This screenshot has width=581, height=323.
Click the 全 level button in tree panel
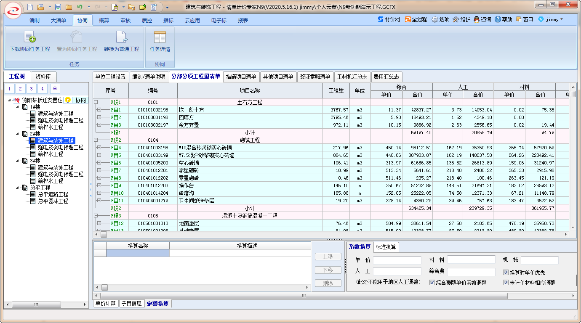point(55,89)
